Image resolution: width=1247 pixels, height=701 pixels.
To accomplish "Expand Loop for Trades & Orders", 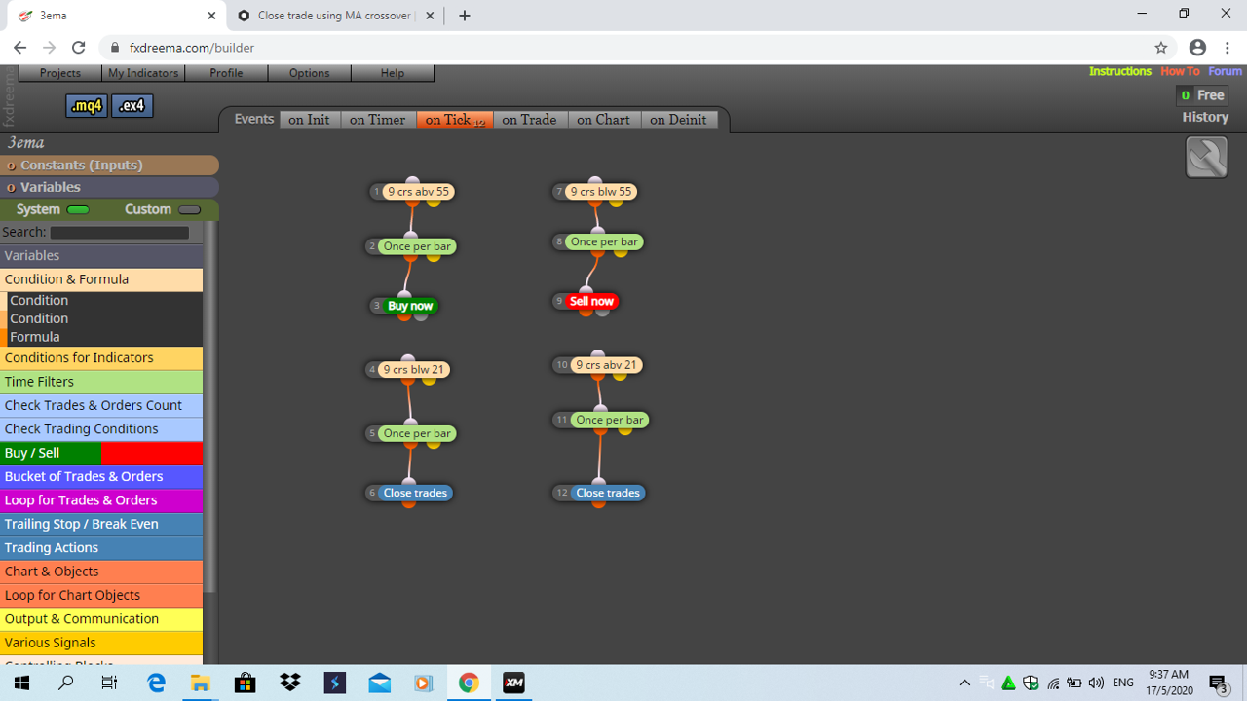I will tap(101, 500).
